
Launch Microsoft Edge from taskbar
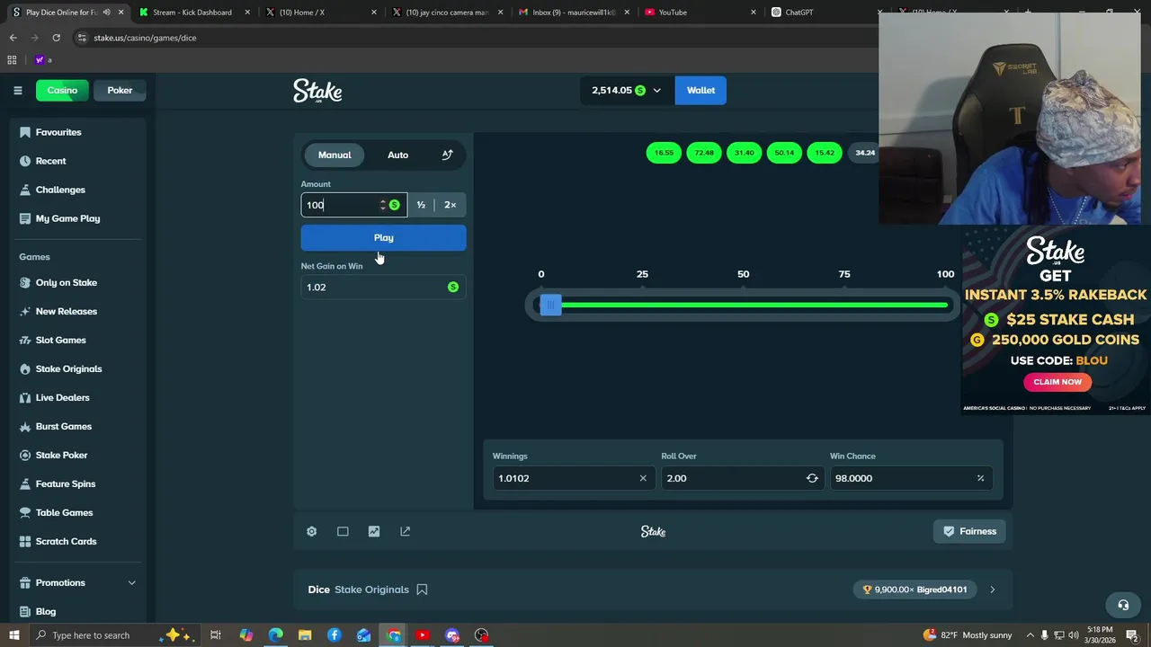pos(275,635)
